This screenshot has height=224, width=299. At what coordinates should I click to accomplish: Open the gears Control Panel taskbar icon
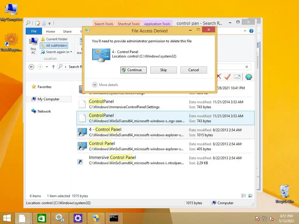pos(60,218)
